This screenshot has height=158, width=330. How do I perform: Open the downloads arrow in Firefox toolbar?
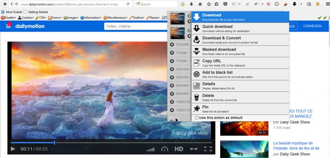click(191, 4)
